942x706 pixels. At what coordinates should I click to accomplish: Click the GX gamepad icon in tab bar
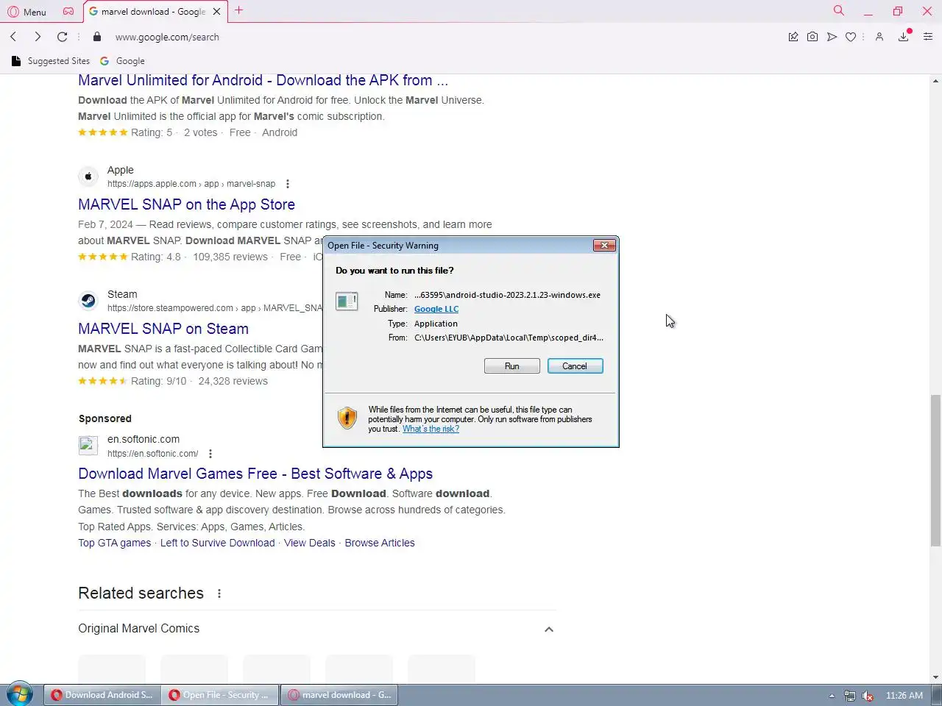click(68, 11)
